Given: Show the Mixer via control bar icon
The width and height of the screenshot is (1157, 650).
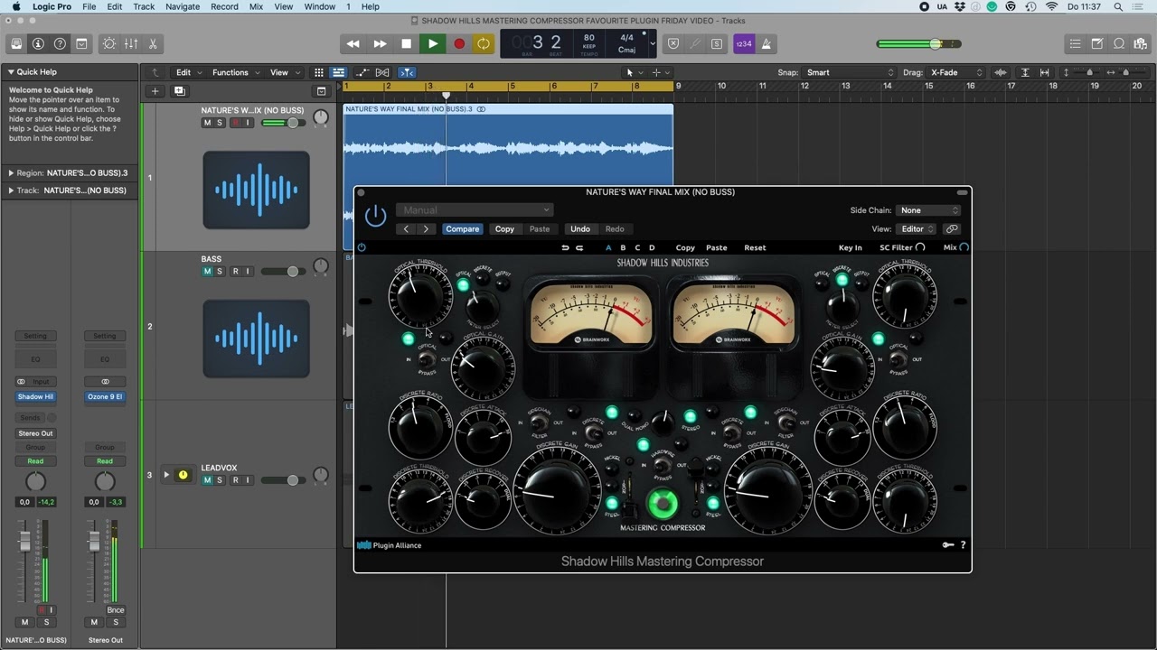Looking at the screenshot, I should 131,43.
